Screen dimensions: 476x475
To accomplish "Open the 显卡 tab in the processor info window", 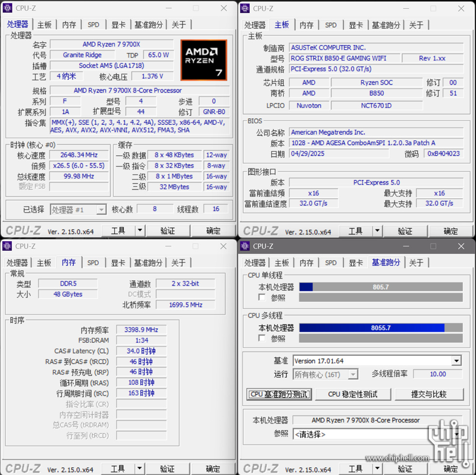I will tap(118, 25).
